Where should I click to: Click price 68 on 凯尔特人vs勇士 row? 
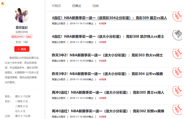(102, 42)
